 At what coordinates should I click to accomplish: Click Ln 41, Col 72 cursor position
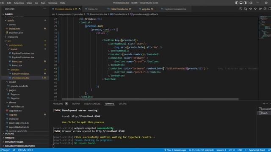(x=201, y=150)
